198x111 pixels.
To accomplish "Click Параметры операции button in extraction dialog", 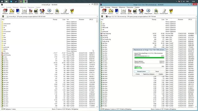I will [149, 74].
